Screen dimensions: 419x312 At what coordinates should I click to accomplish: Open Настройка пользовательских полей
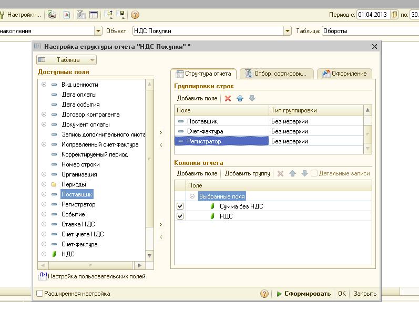coord(96,276)
